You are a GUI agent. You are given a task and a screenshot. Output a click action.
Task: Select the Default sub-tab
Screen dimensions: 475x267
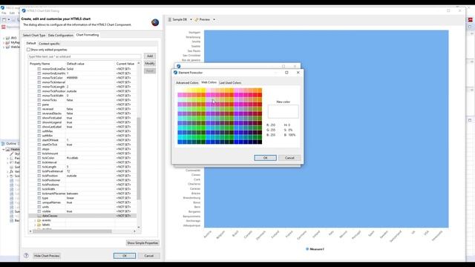31,43
